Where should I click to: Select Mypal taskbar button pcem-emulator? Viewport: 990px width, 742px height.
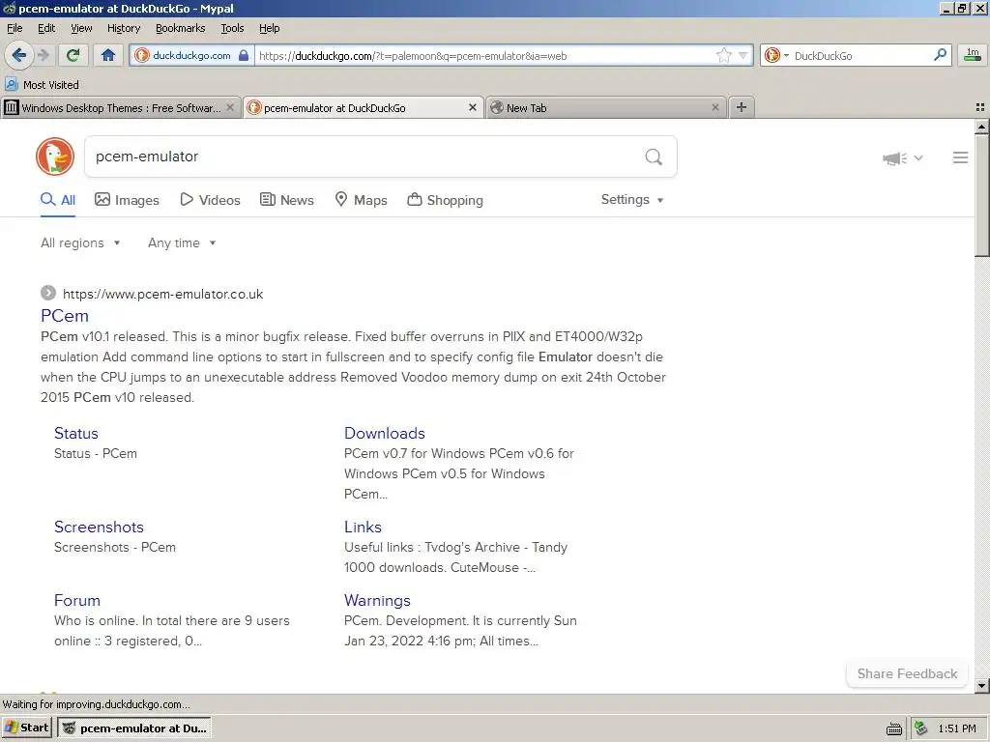133,728
